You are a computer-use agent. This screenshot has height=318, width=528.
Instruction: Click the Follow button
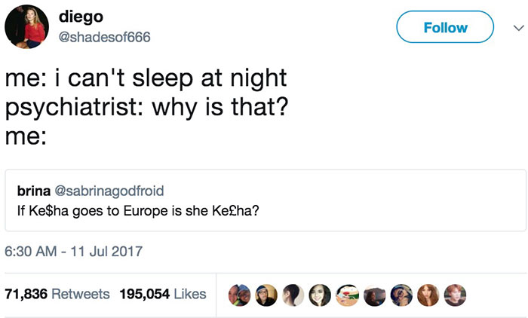point(445,28)
